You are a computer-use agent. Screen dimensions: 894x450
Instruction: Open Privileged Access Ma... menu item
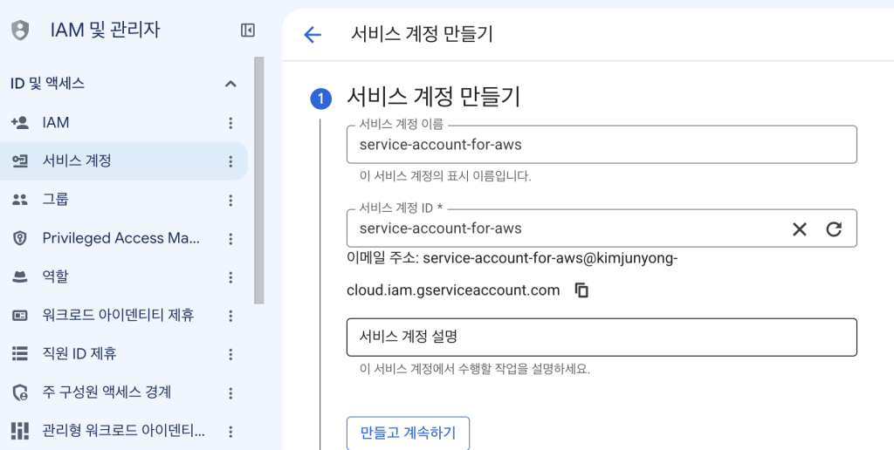[124, 238]
